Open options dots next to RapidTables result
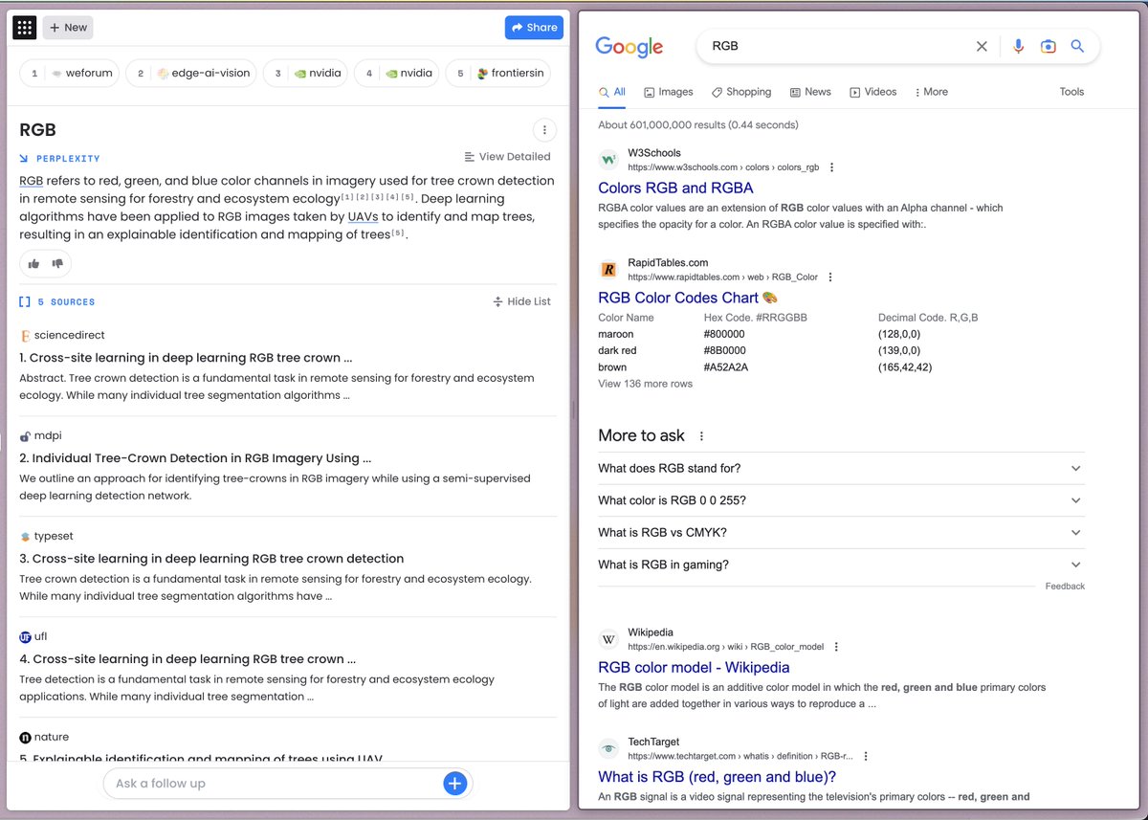Viewport: 1148px width, 820px height. pyautogui.click(x=830, y=277)
